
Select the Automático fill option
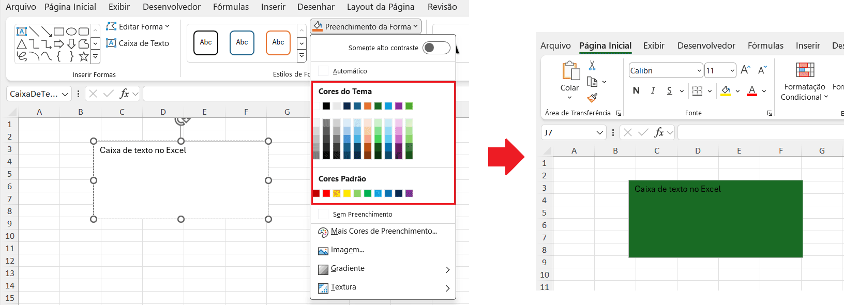pos(350,71)
